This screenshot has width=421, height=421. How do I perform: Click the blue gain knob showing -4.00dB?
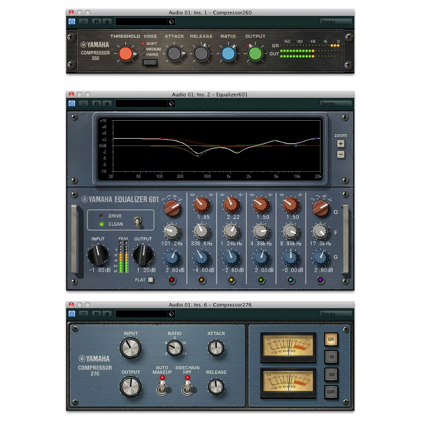coord(202,258)
